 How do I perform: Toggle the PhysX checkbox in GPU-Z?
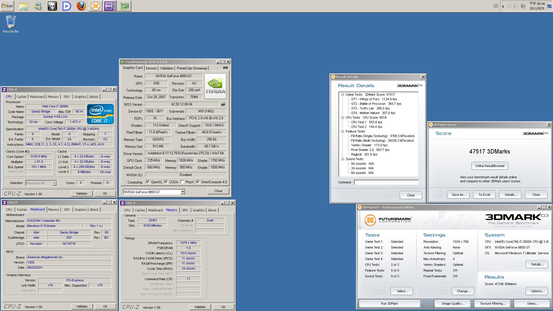(182, 182)
